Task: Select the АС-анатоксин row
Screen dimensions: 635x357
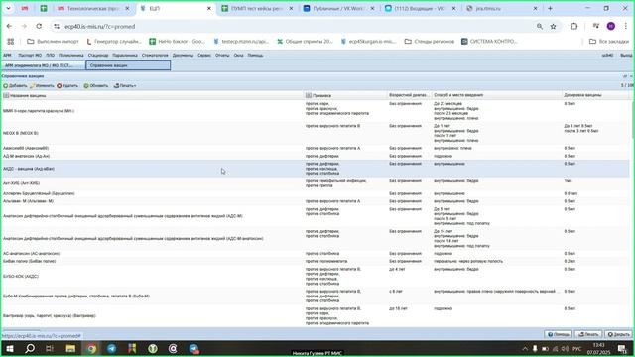Action: (x=316, y=254)
